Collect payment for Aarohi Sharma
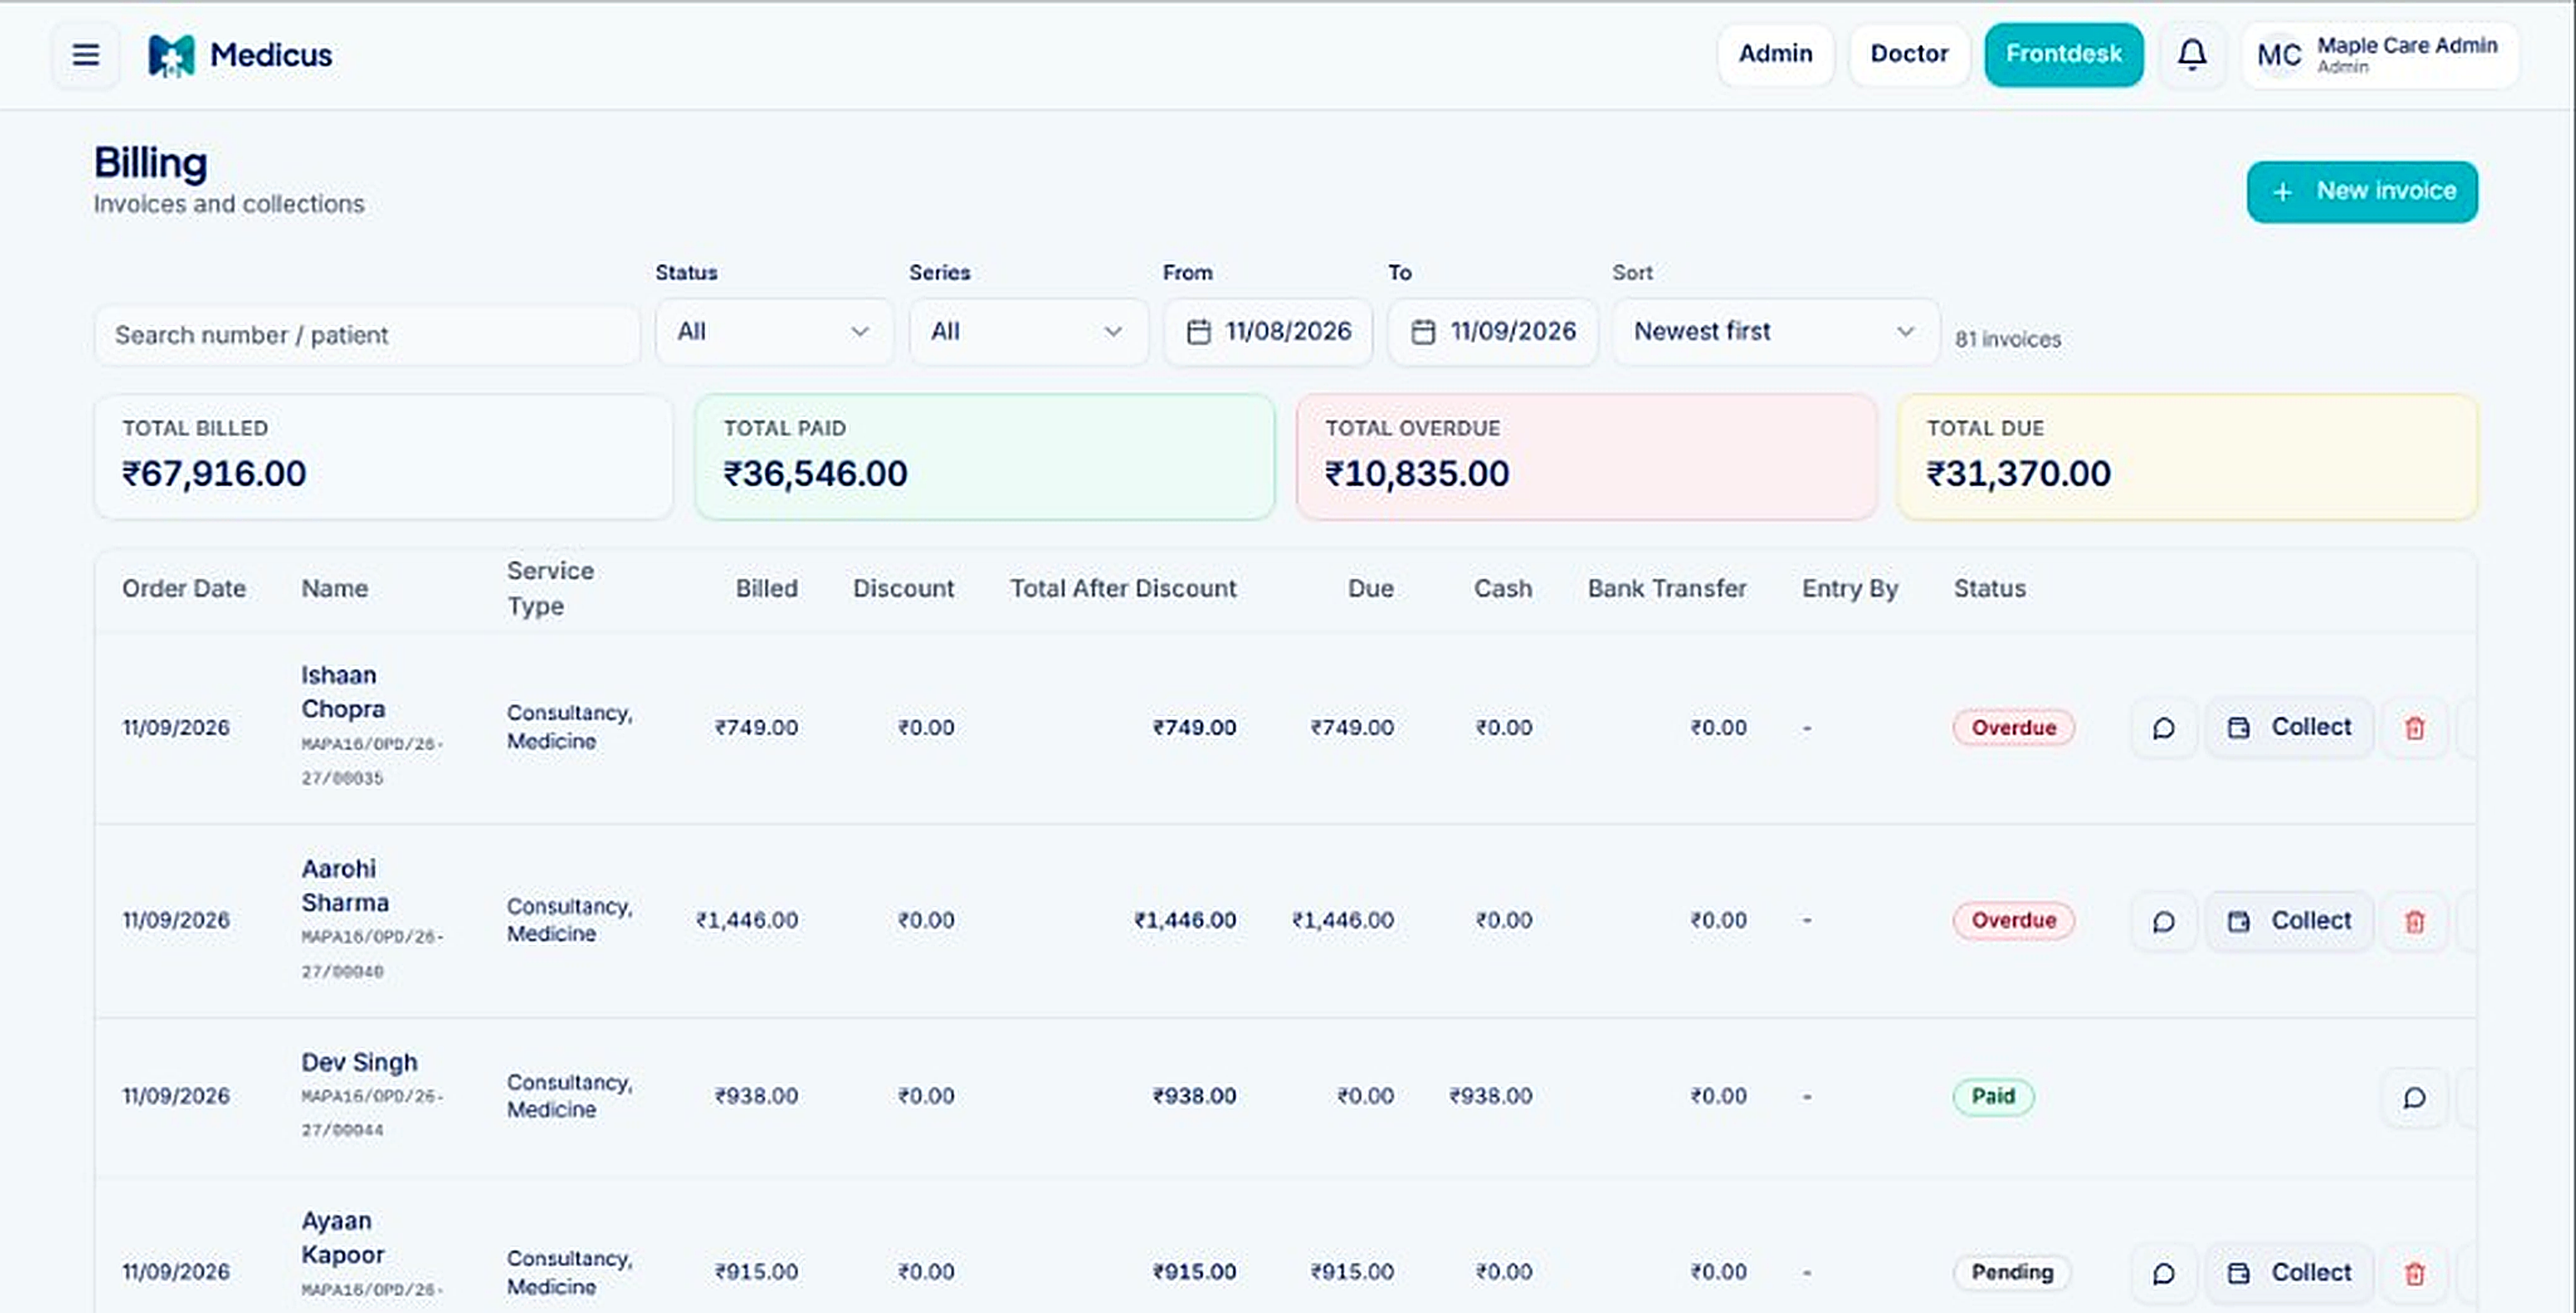 2289,921
